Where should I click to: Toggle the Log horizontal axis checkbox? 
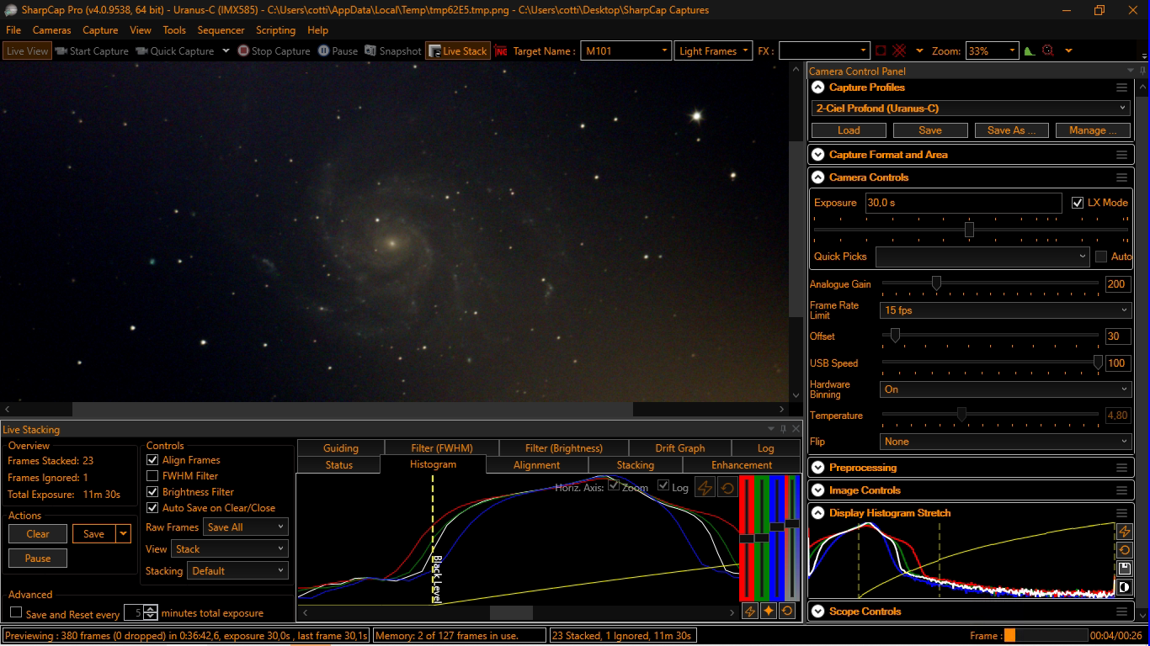coord(663,486)
